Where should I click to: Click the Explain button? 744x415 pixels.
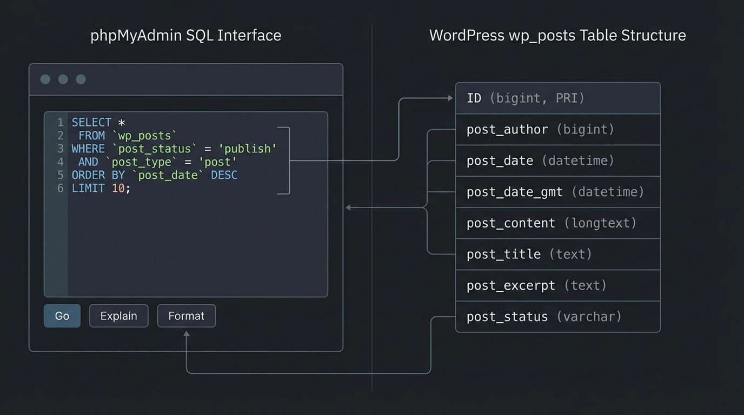118,316
